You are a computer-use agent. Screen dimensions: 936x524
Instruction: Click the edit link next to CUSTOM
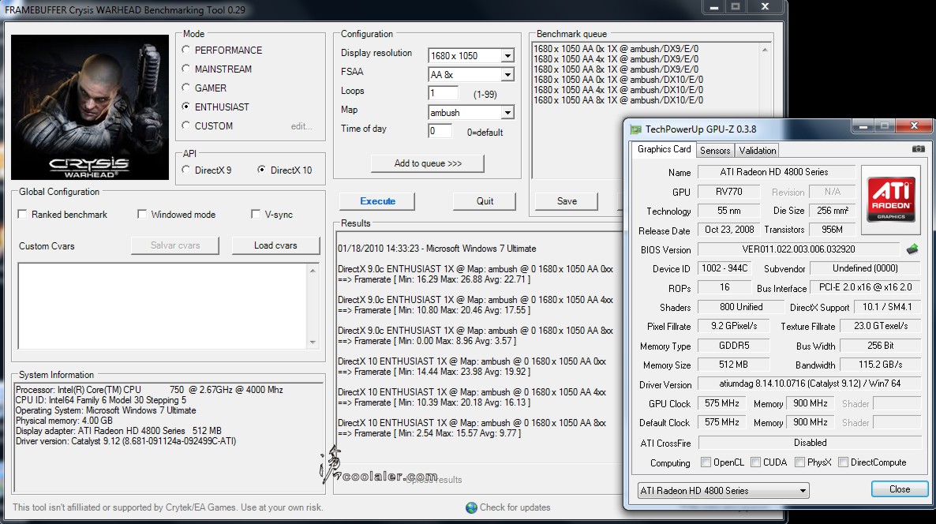click(x=301, y=126)
